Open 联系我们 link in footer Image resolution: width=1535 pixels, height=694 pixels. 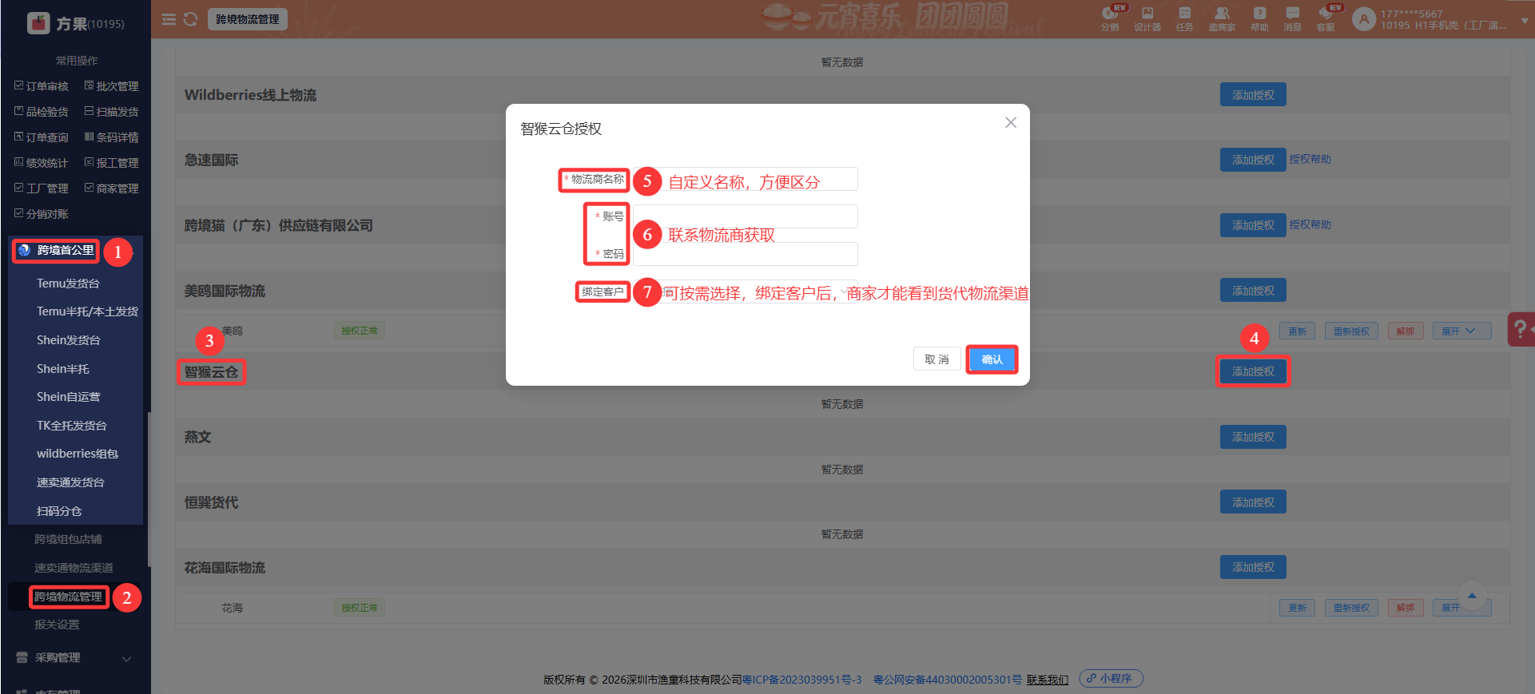click(x=1048, y=680)
